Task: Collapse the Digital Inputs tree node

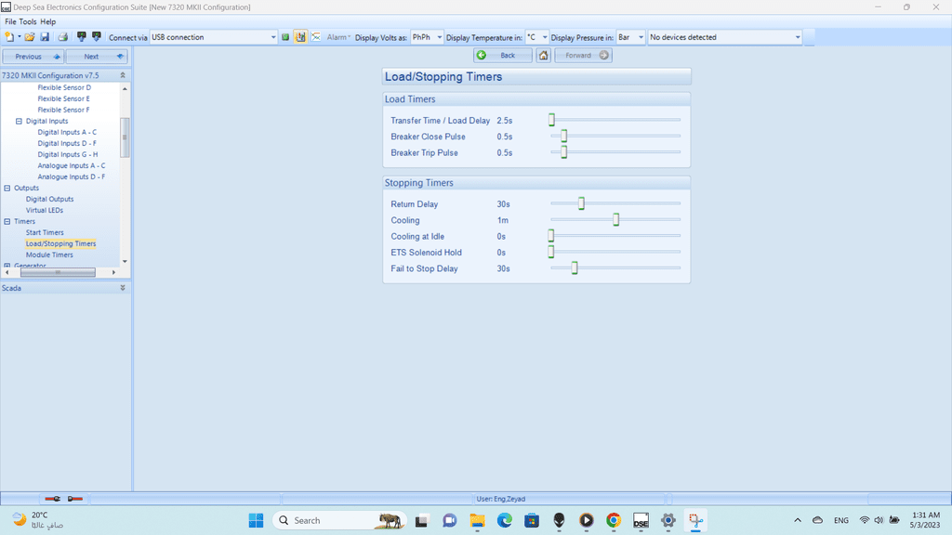Action: (x=19, y=122)
